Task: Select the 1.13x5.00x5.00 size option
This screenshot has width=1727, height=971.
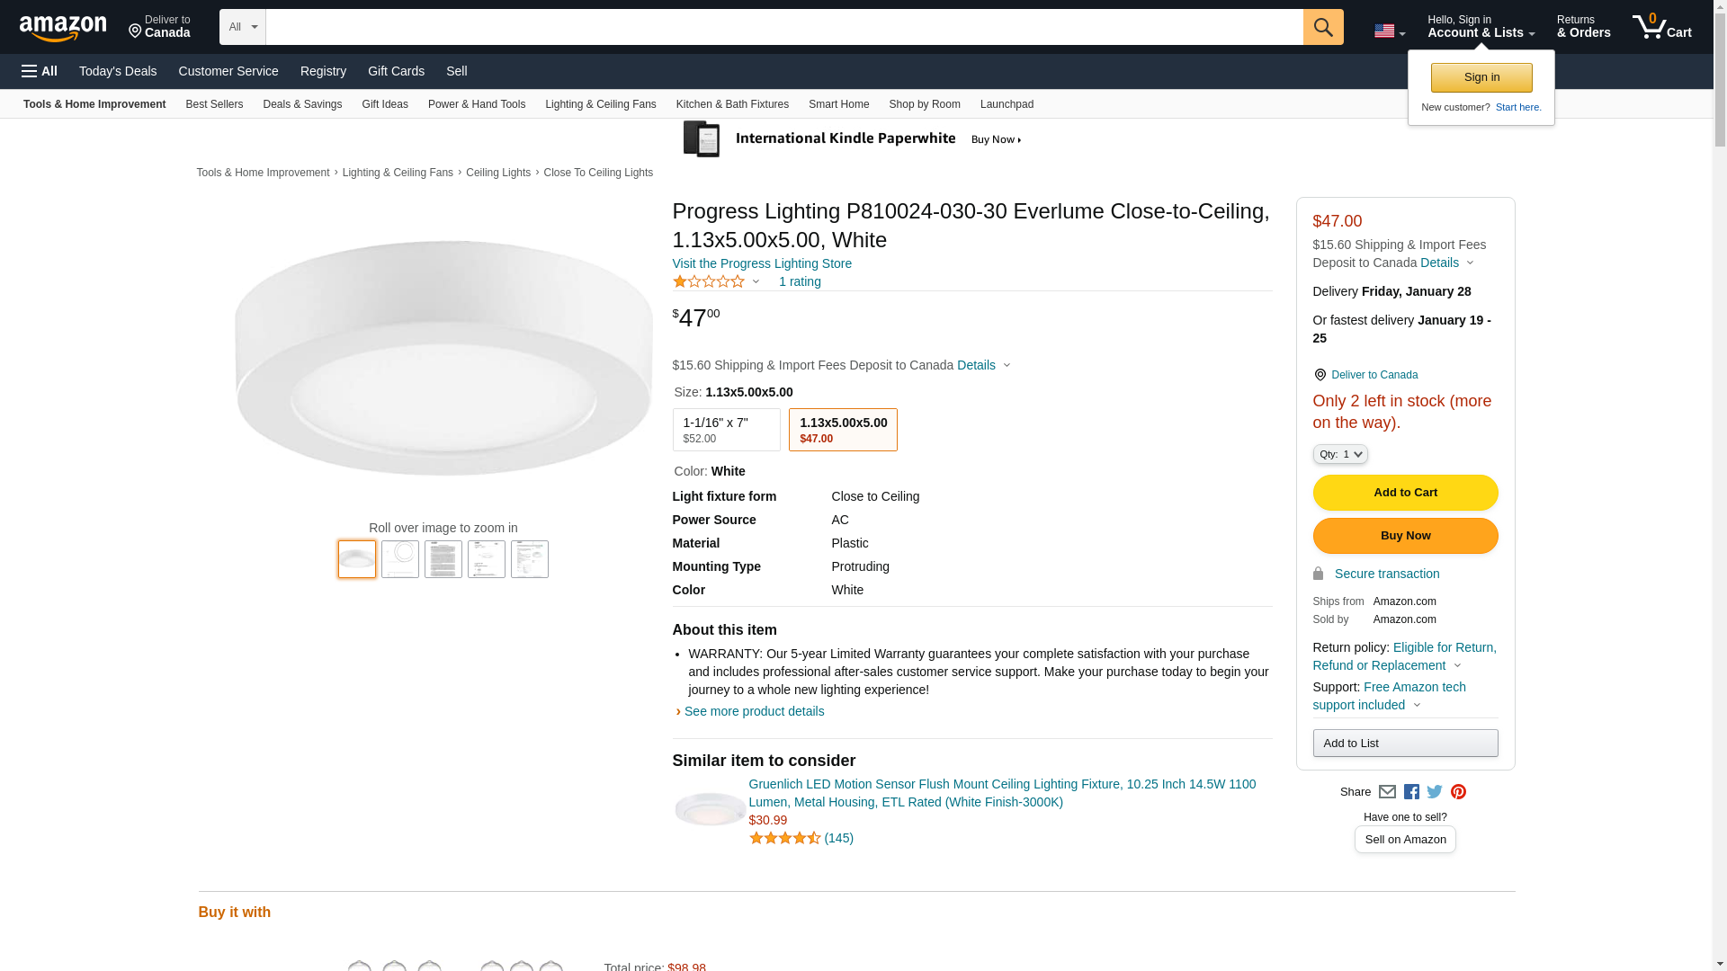Action: (843, 430)
